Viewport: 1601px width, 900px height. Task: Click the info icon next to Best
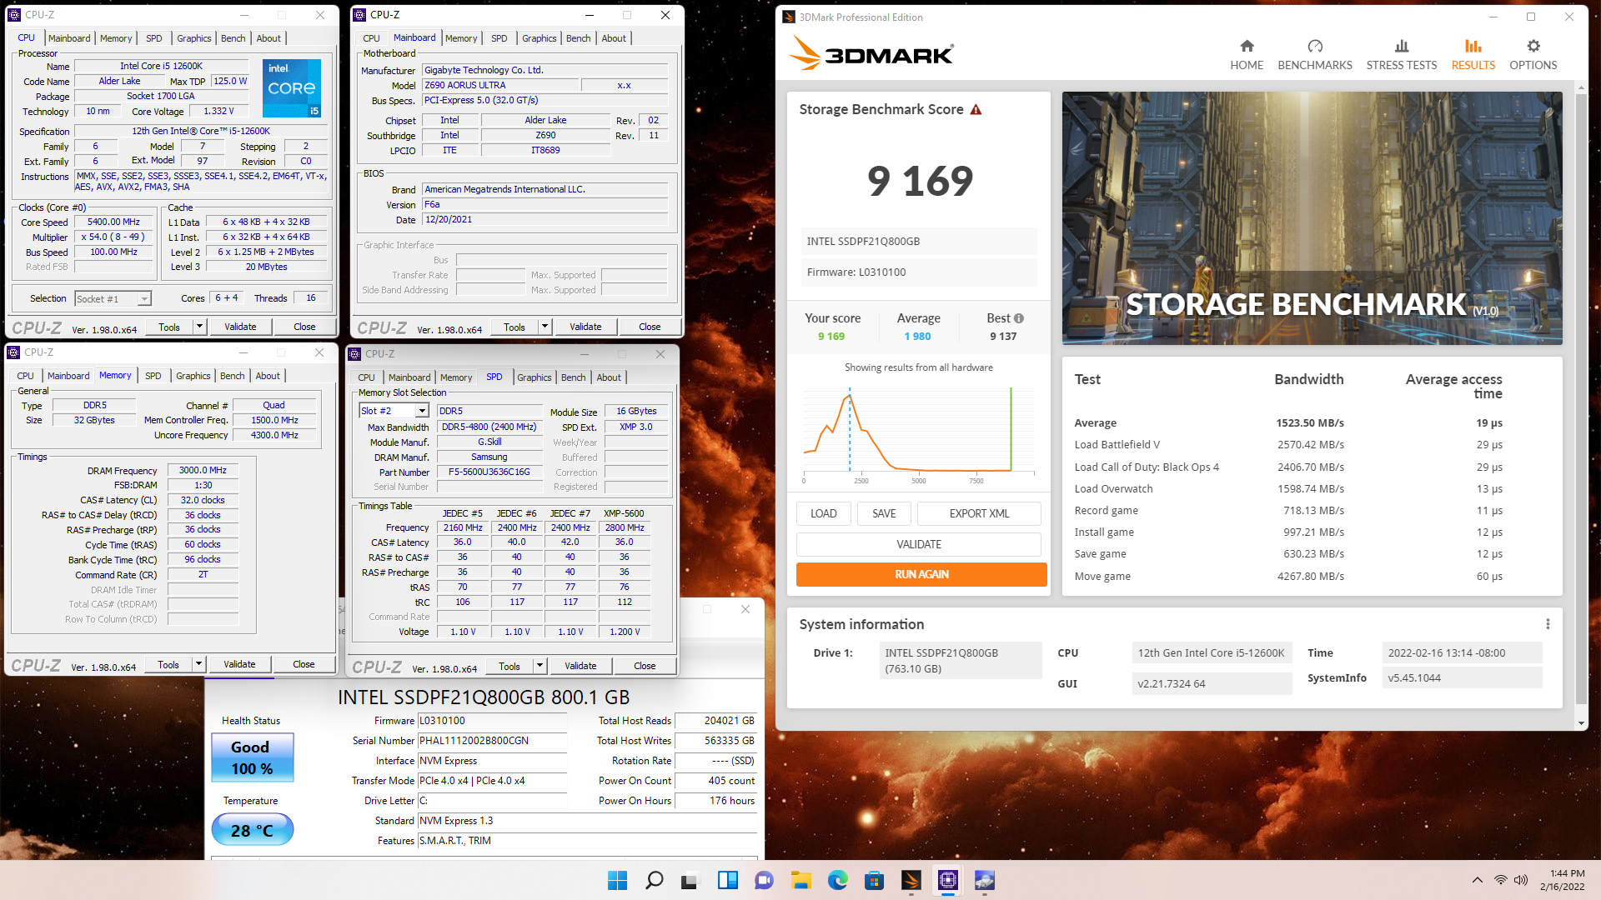pos(1019,318)
